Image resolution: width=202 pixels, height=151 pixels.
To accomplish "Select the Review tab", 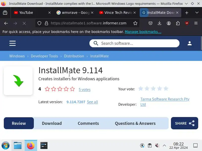I will [x=19, y=123].
